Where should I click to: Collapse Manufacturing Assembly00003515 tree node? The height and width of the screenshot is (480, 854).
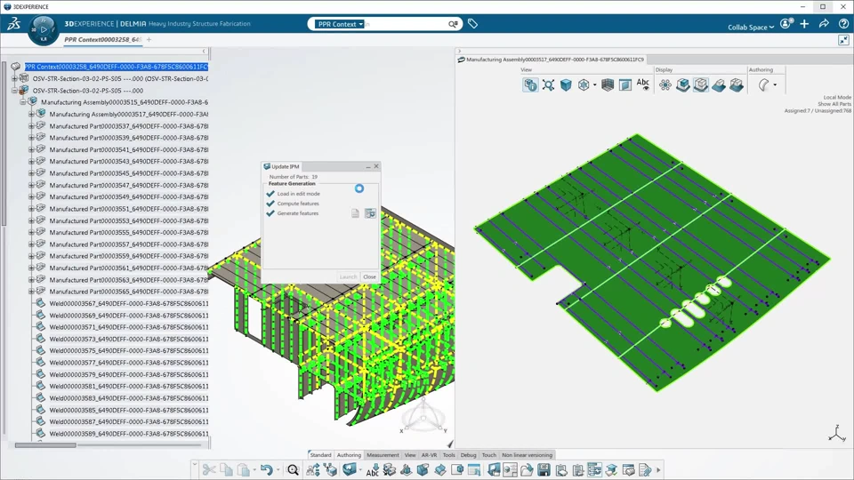tap(23, 102)
